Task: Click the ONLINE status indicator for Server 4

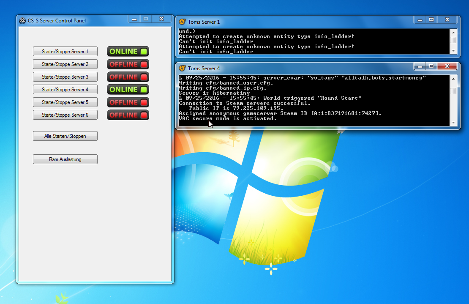Action: [128, 90]
